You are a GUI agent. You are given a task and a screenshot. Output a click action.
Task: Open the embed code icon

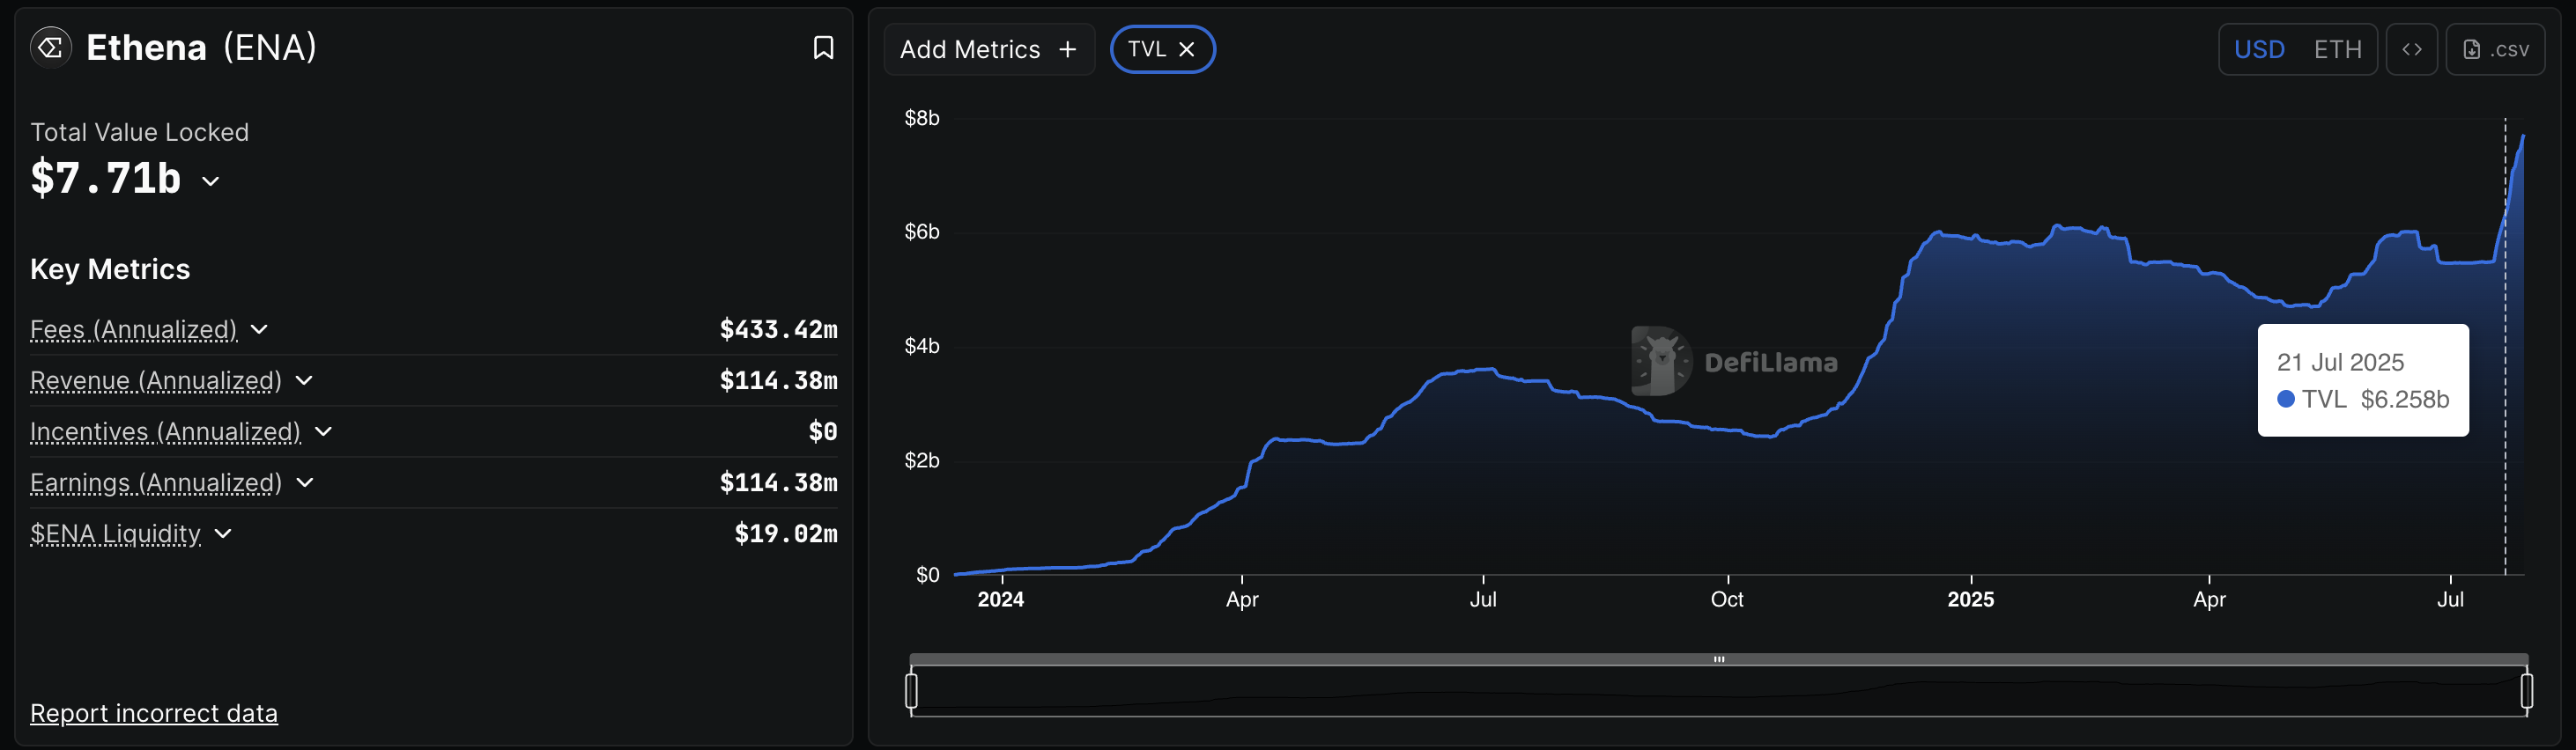point(2411,49)
